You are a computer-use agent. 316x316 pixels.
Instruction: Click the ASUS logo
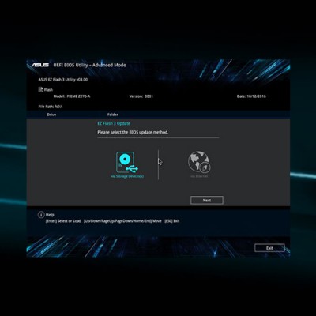point(40,65)
